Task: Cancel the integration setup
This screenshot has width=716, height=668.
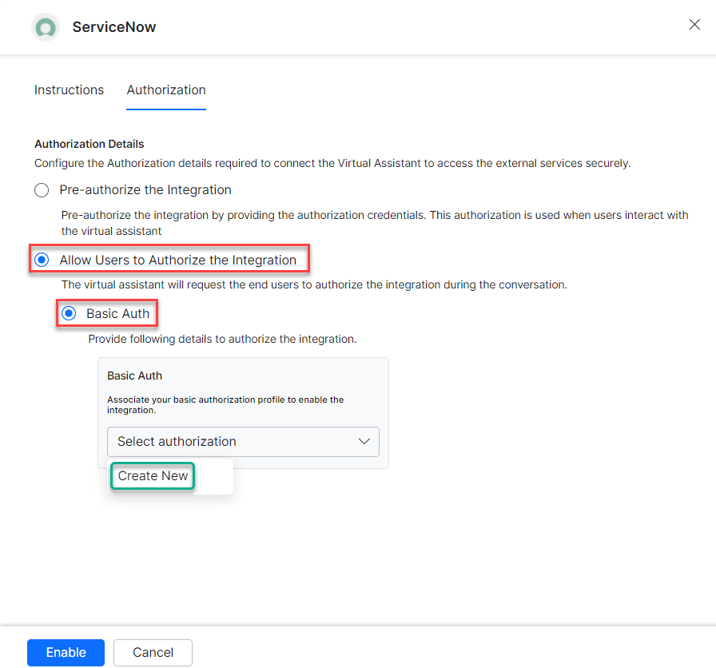Action: pos(153,653)
